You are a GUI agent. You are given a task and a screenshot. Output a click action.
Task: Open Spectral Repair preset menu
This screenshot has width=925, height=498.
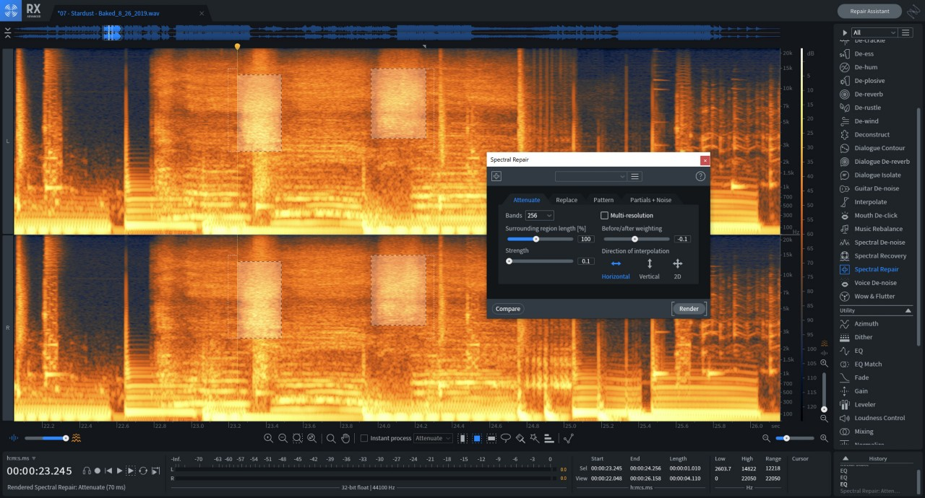coord(635,176)
